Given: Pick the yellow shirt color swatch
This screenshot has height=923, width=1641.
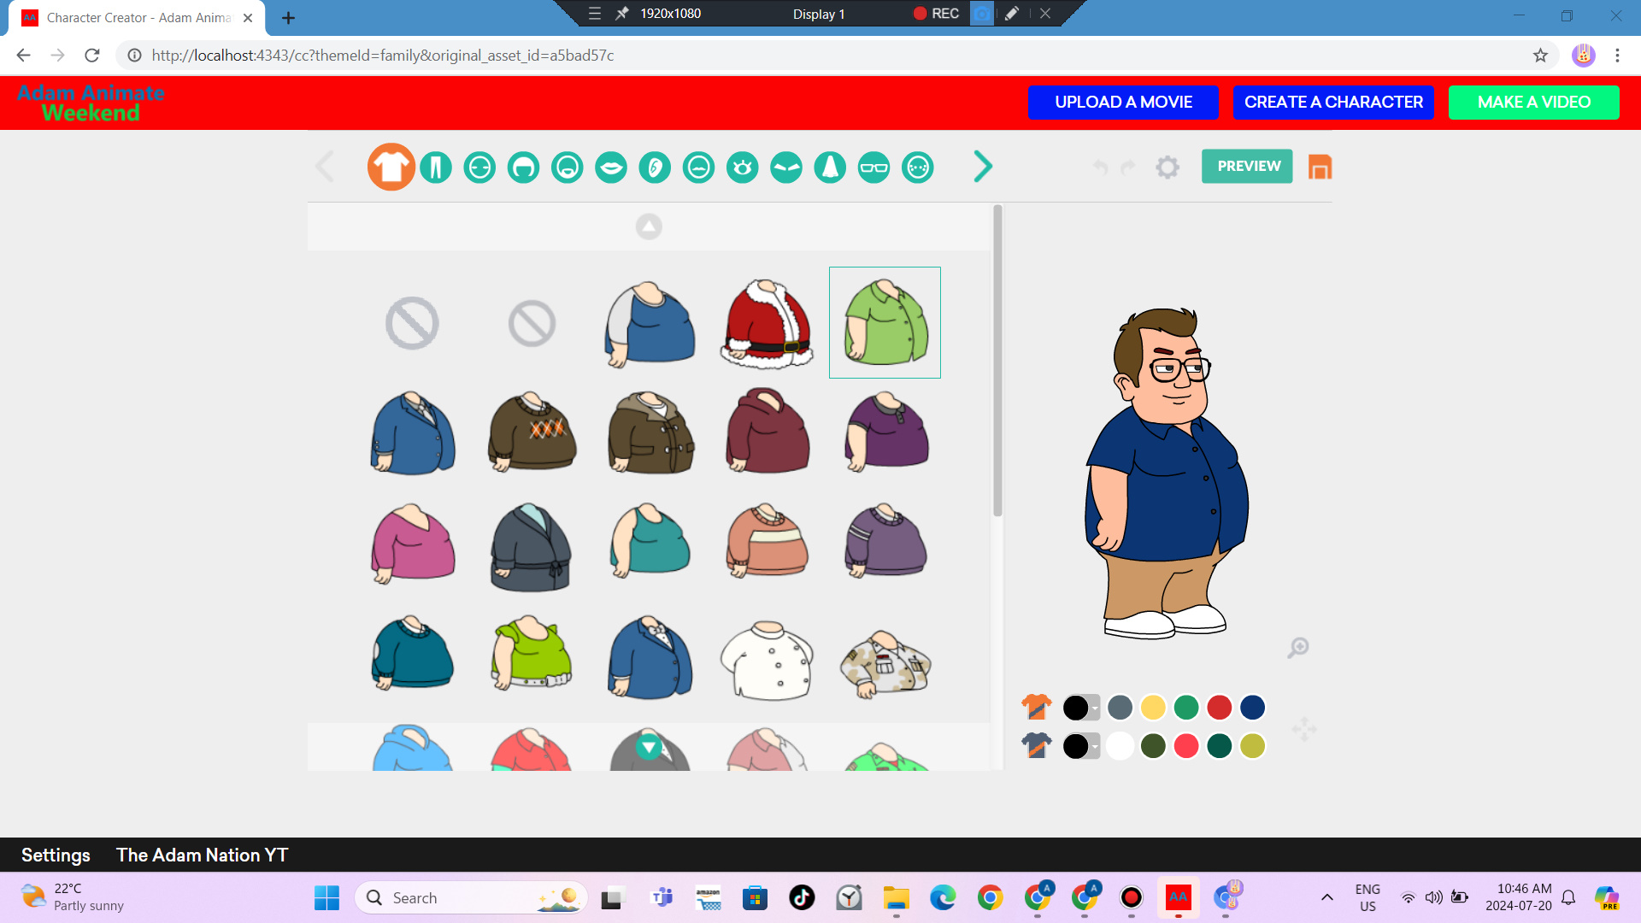Looking at the screenshot, I should pos(1153,708).
